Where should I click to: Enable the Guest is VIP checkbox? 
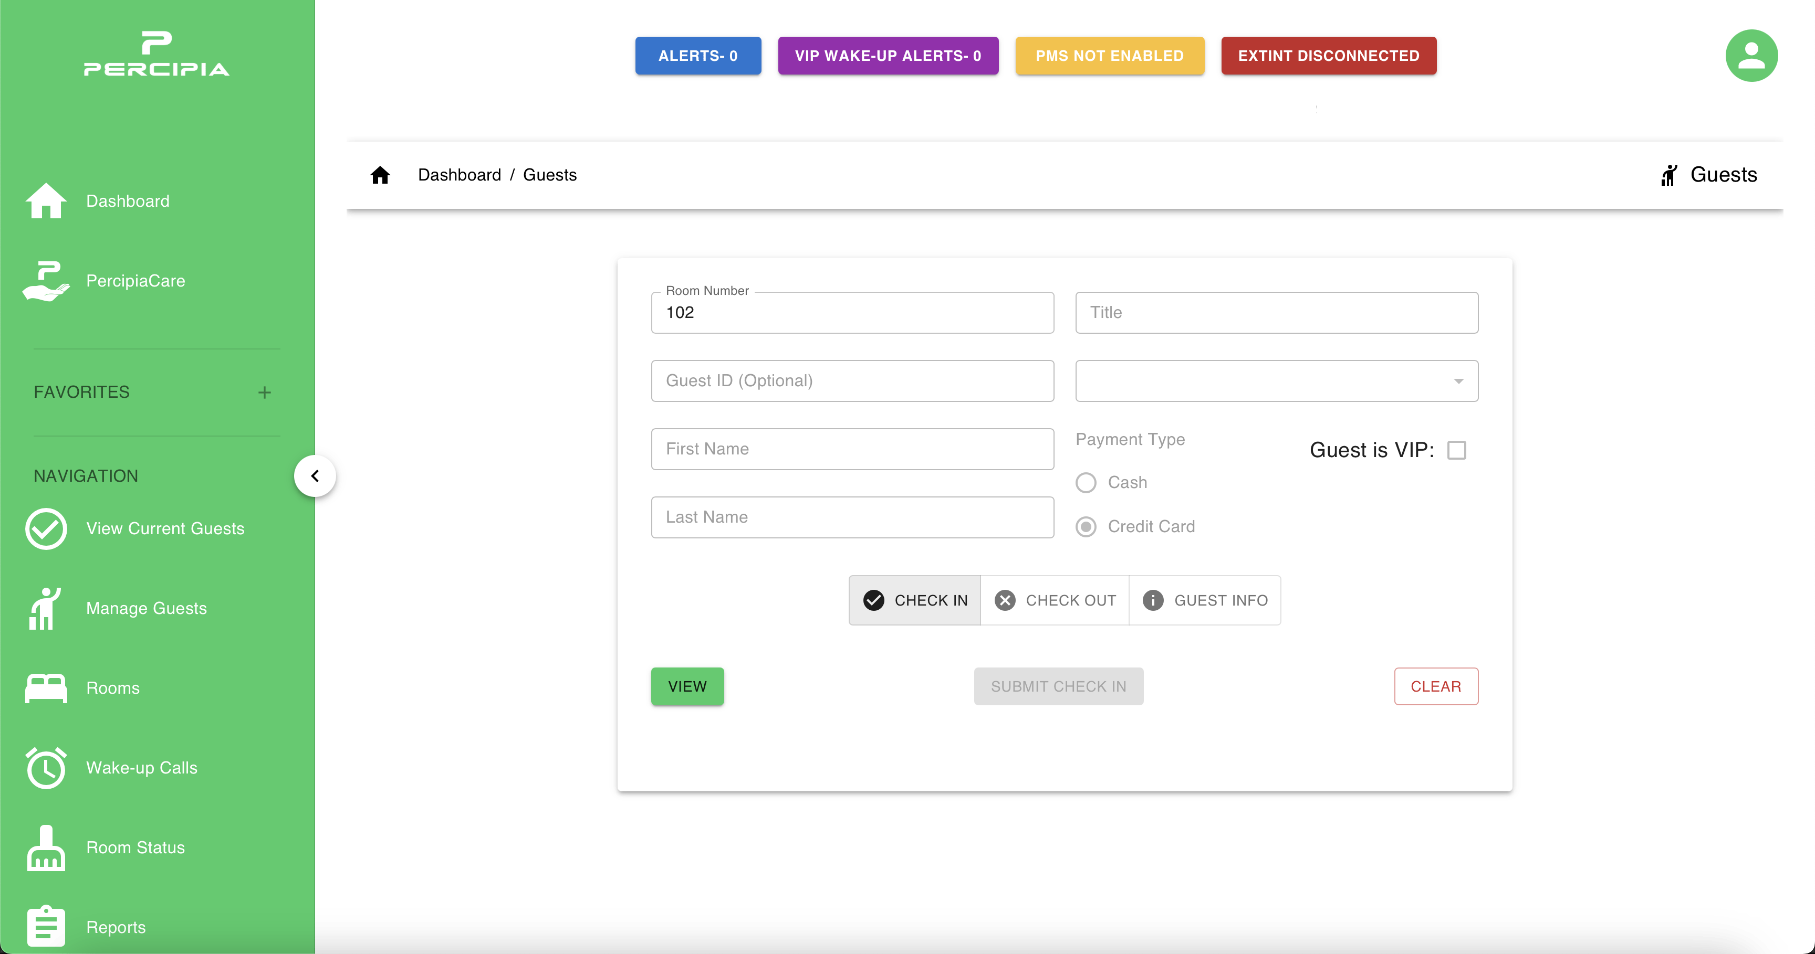[1456, 450]
